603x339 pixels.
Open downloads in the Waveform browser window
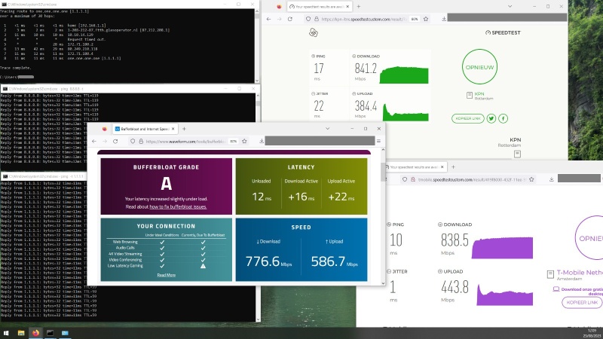(262, 142)
